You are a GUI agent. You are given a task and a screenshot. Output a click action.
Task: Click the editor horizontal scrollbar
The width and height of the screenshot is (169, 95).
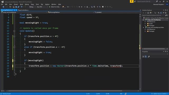(x=65, y=91)
